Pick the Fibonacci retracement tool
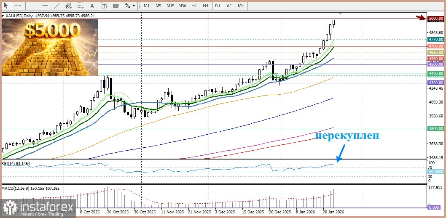The height and width of the screenshot is (218, 446). 81,5
